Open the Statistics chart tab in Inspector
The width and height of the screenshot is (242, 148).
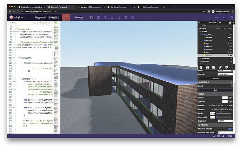[214, 67]
